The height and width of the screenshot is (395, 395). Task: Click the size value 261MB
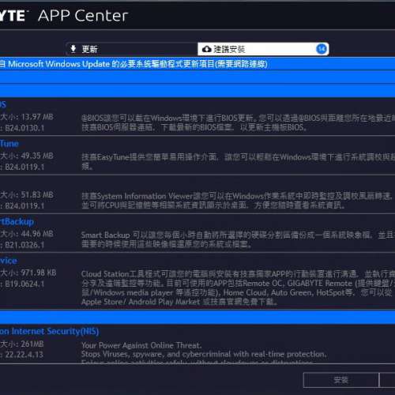[x=32, y=344]
